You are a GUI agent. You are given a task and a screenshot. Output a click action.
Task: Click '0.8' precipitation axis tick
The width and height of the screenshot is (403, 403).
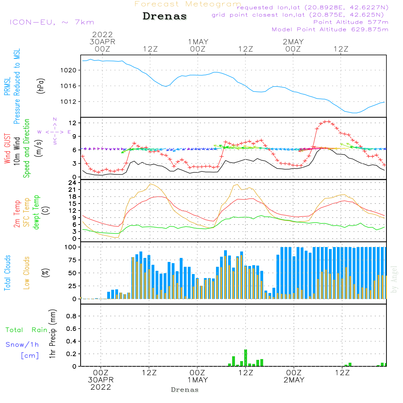[71, 316]
